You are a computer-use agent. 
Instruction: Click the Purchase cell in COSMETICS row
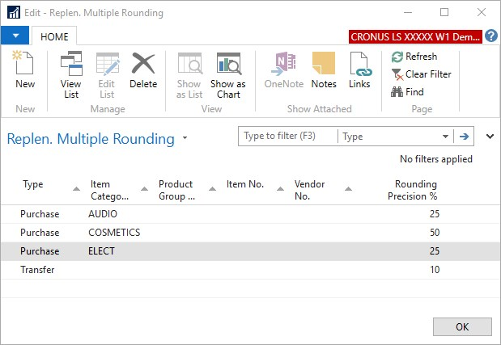(x=40, y=233)
